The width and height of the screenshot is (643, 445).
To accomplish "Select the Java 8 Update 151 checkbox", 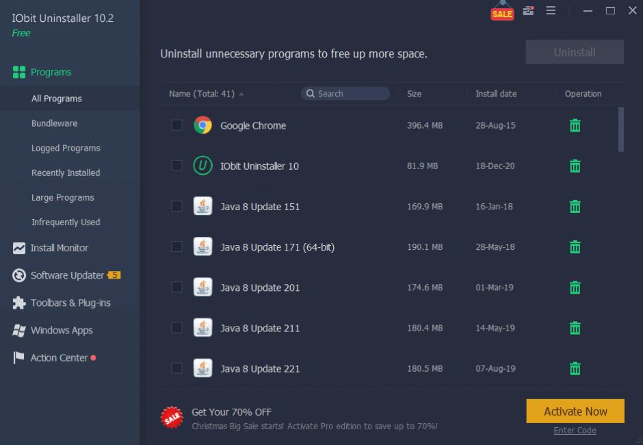I will point(176,206).
